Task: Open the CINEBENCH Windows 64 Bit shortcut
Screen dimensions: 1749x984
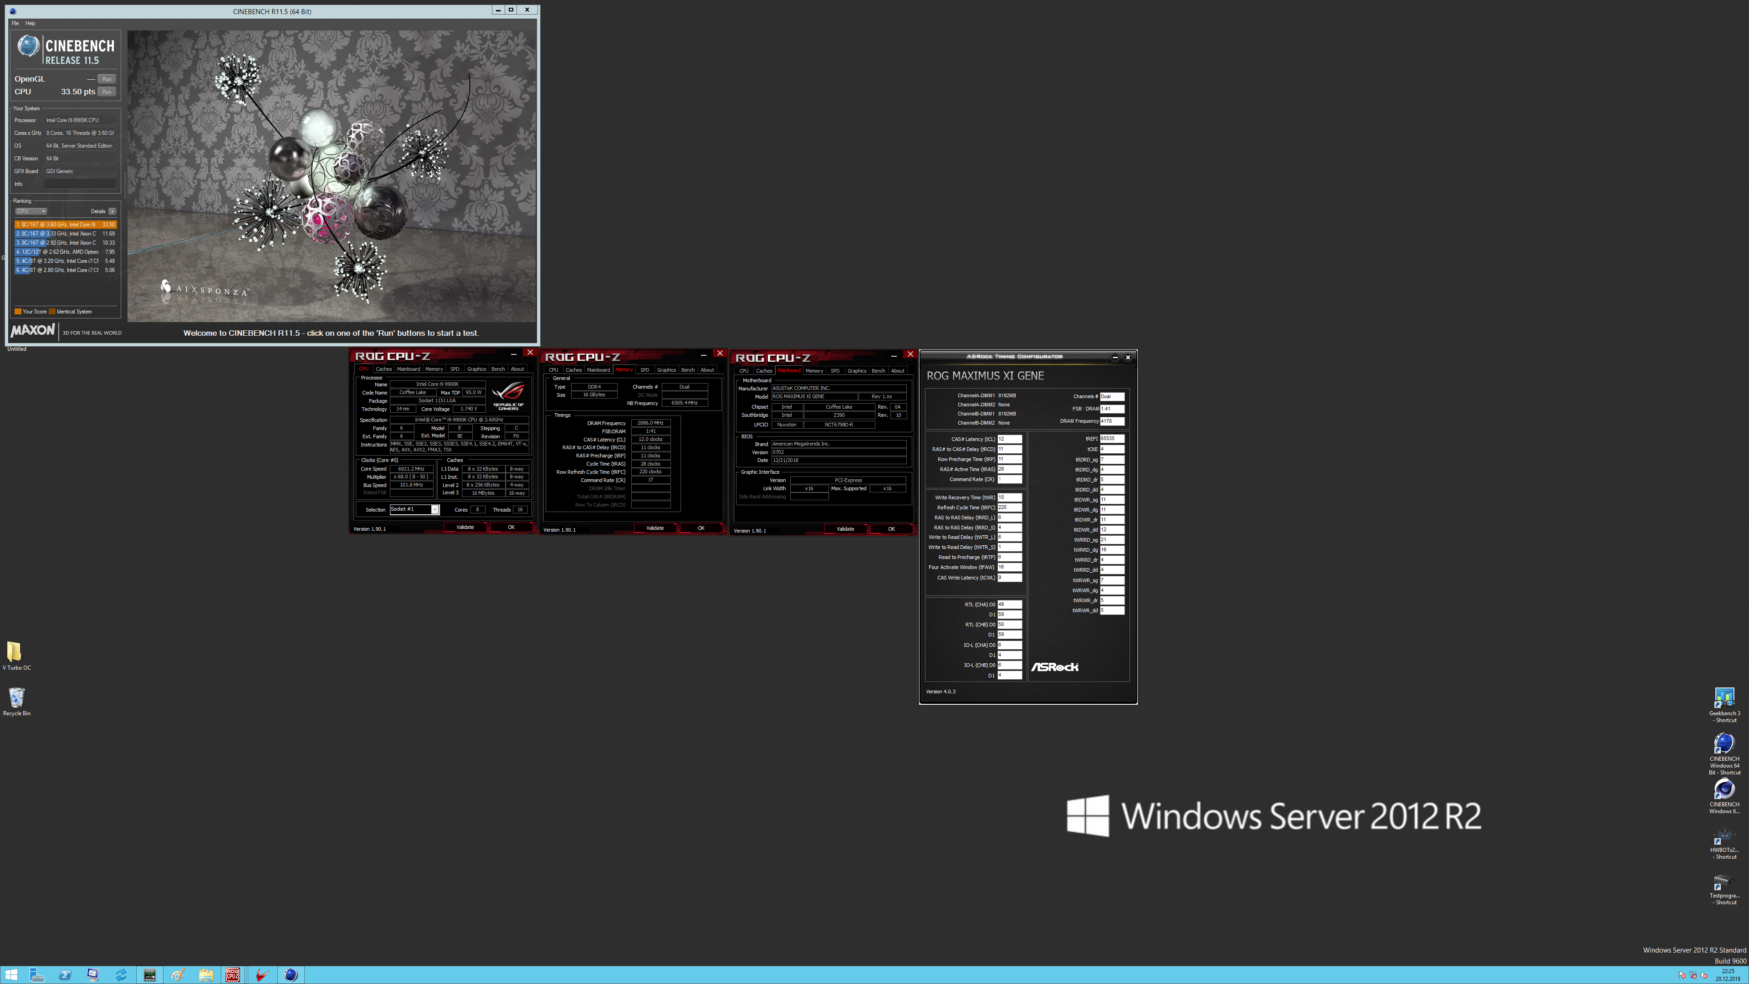Action: click(1724, 754)
